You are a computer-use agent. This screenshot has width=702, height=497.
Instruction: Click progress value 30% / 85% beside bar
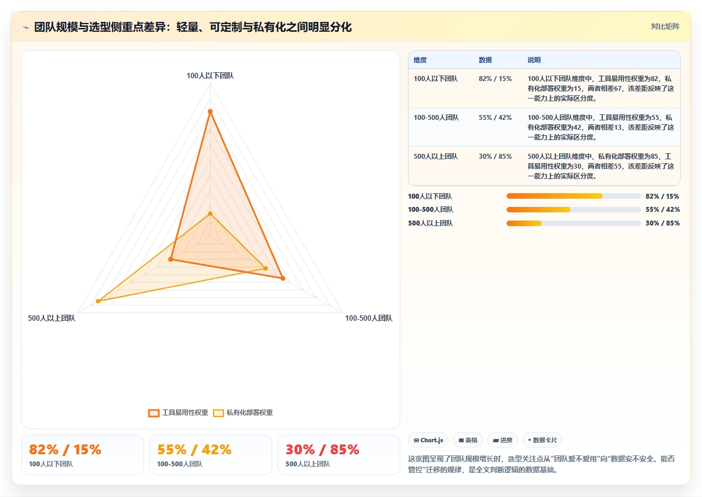[662, 223]
